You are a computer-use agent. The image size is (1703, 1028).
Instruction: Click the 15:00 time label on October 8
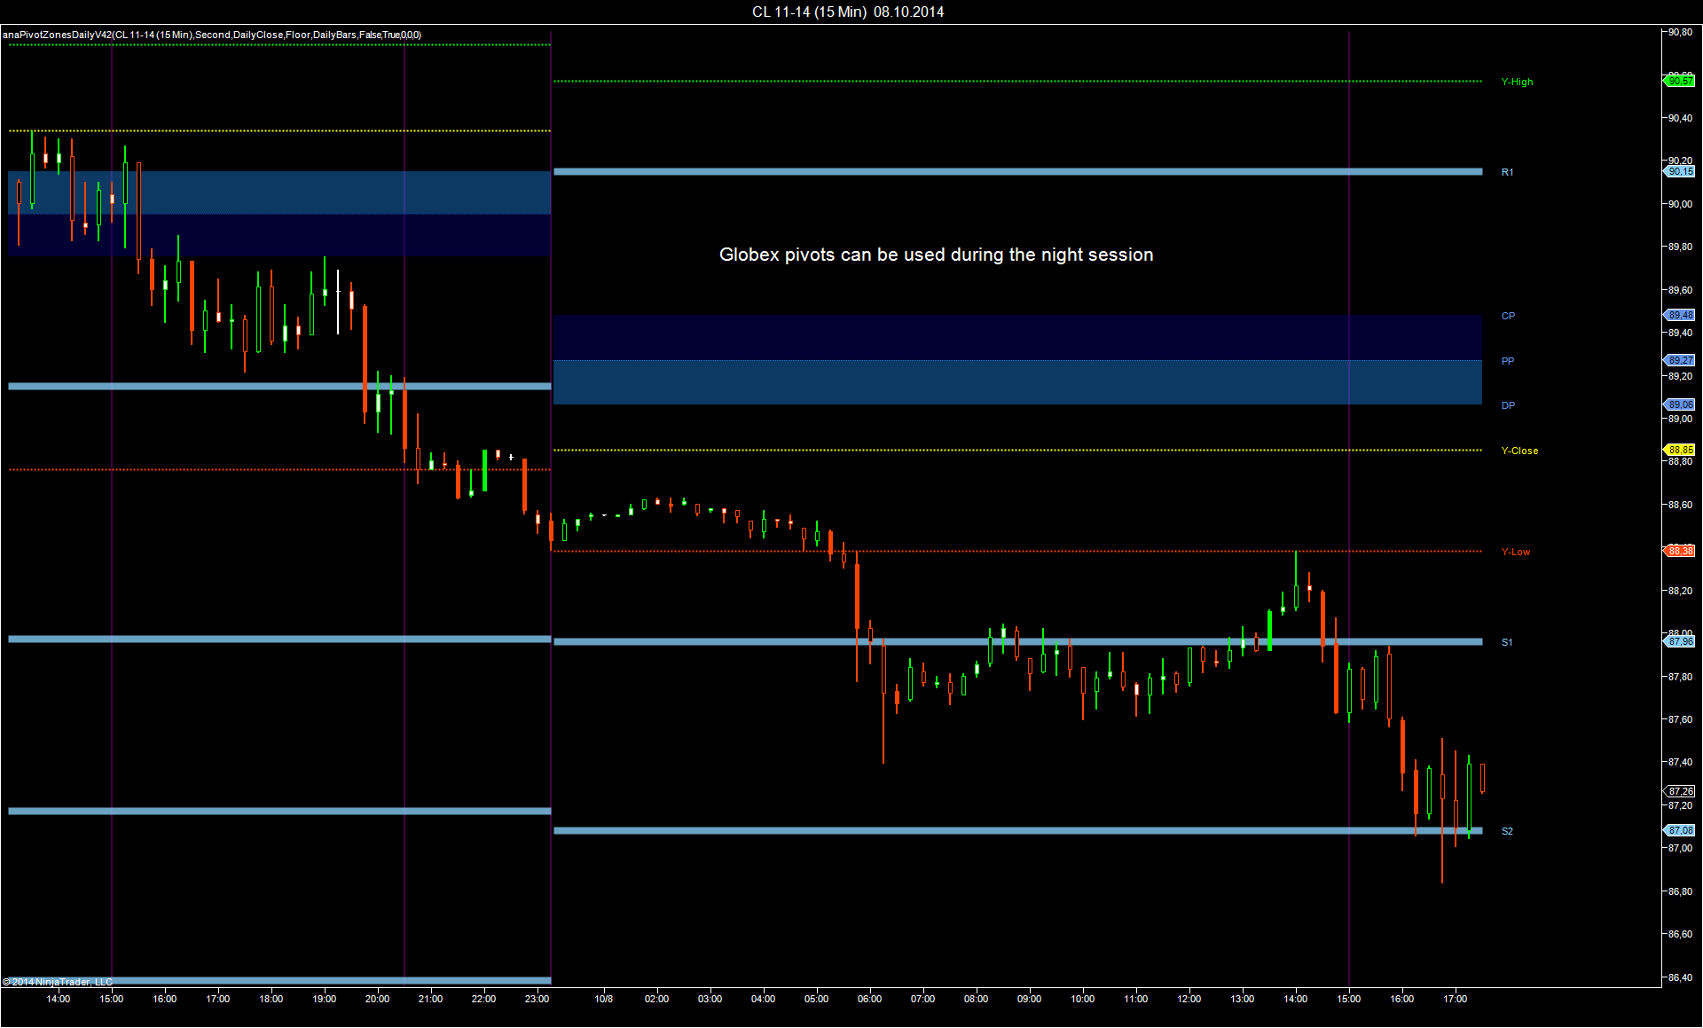(x=1348, y=999)
